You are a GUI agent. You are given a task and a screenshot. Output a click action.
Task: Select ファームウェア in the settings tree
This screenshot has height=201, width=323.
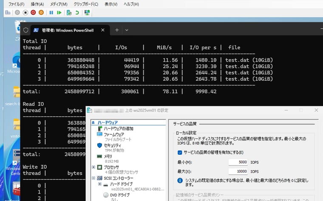coord(114,135)
